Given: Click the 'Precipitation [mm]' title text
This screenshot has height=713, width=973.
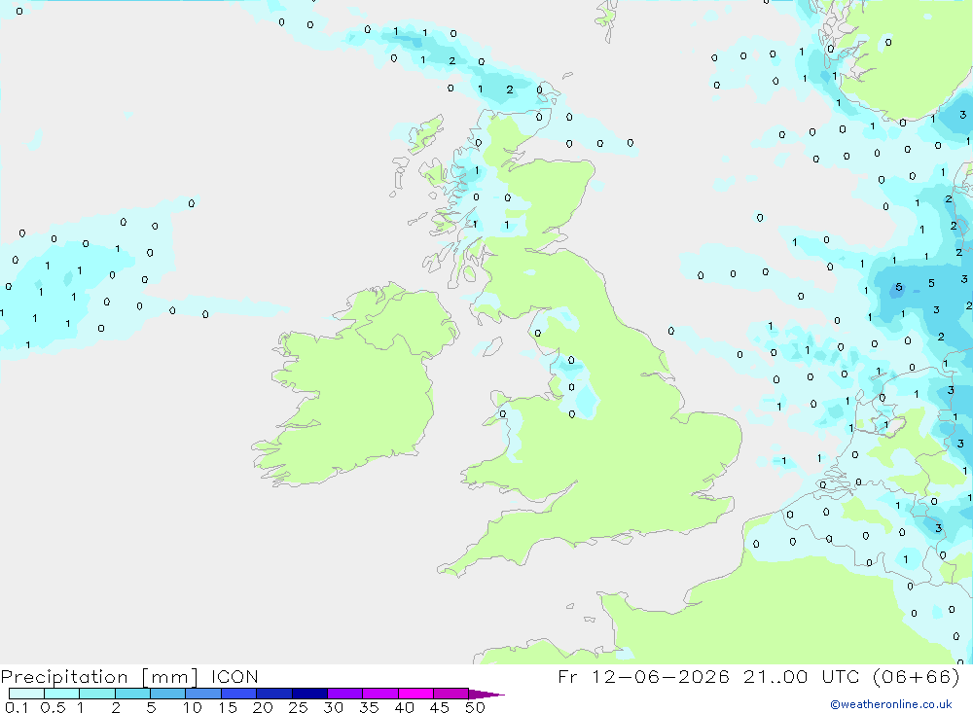Looking at the screenshot, I should click(x=99, y=677).
